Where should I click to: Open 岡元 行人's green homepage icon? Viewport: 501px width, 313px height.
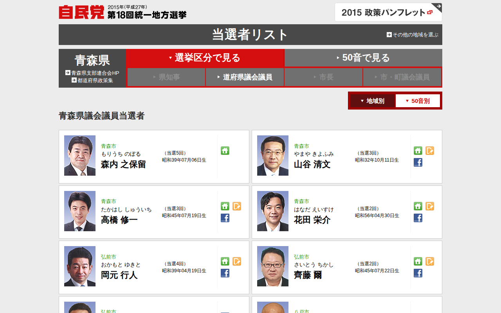[x=225, y=261]
